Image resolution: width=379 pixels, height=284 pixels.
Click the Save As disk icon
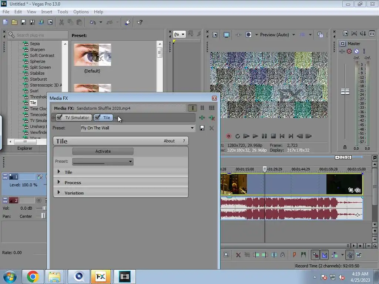coord(32,22)
